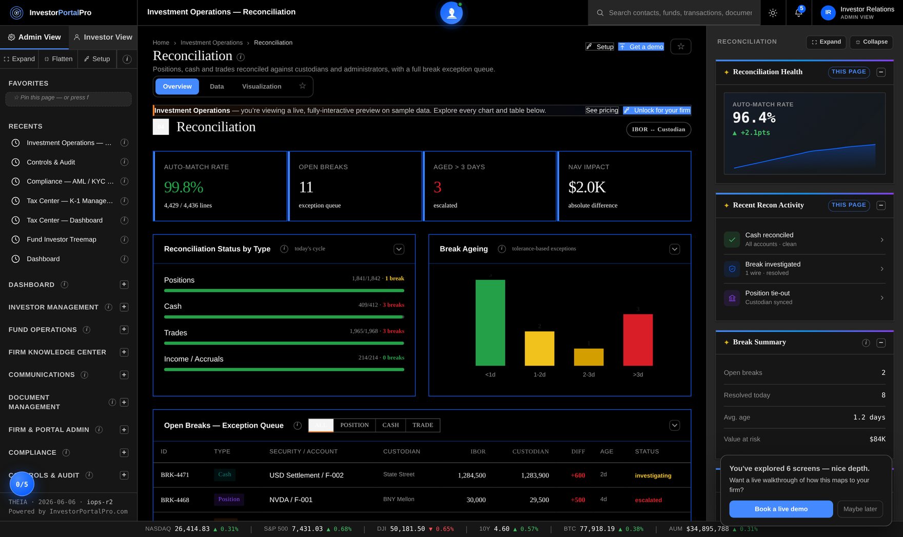Open the notifications bell icon
Screen dimensions: 903x537
tap(798, 13)
